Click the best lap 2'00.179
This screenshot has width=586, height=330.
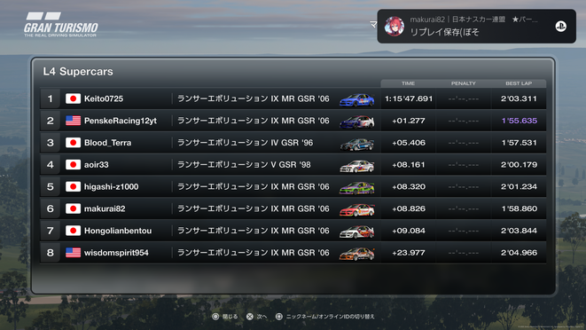pyautogui.click(x=520, y=165)
